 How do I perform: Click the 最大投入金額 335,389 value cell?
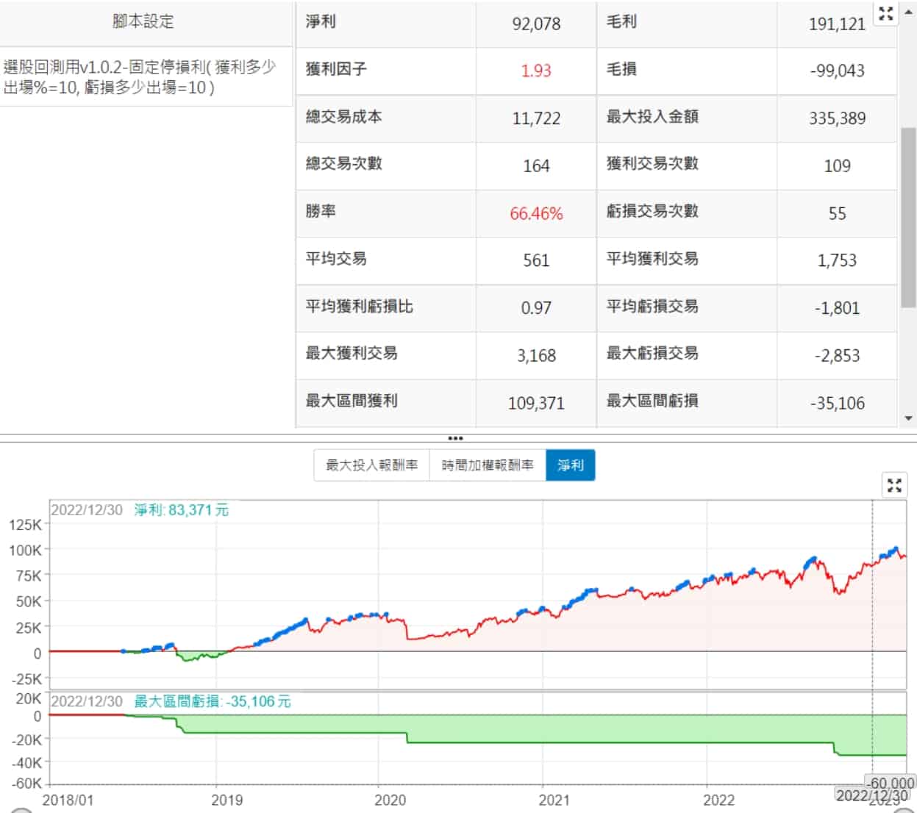837,118
